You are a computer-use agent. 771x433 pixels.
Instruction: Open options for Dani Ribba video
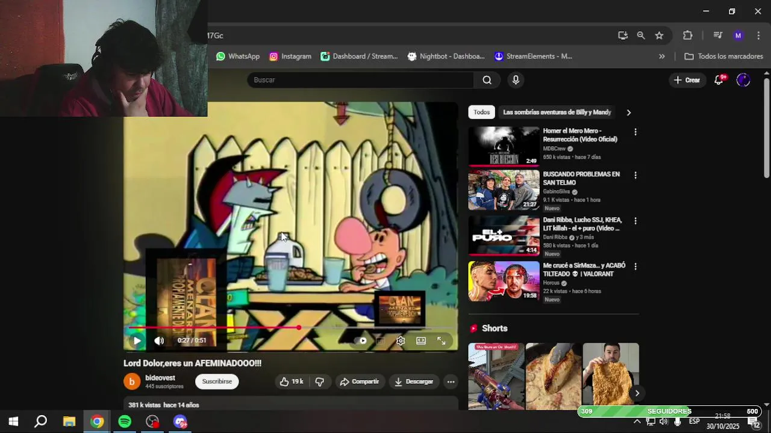coord(635,221)
